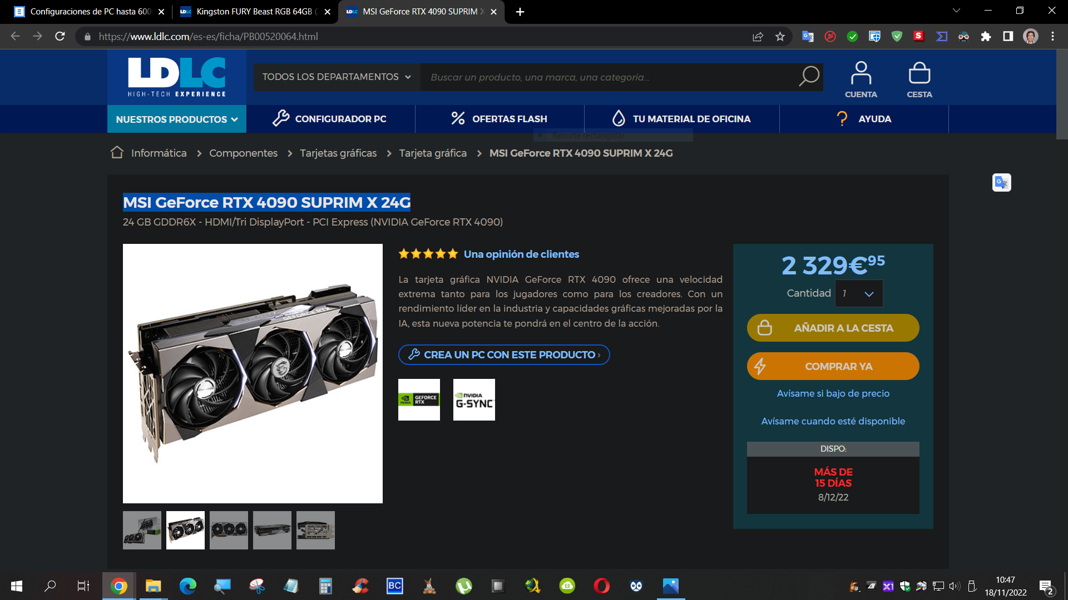Select the third product thumbnail image
The height and width of the screenshot is (600, 1068).
pos(229,530)
